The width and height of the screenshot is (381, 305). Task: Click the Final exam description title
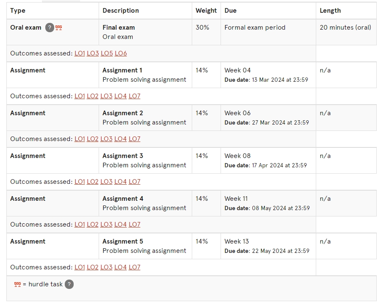click(119, 28)
